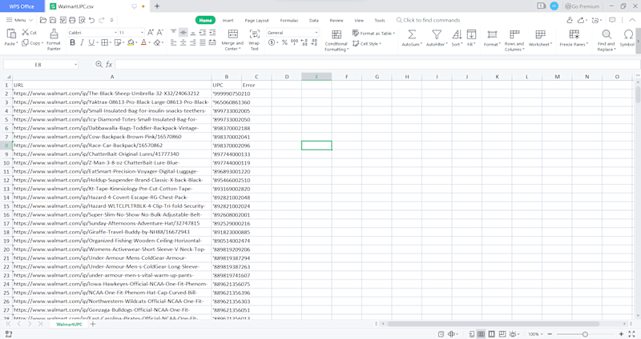Image resolution: width=641 pixels, height=339 pixels.
Task: Enter full screen from status bar
Action: pyautogui.click(x=632, y=334)
